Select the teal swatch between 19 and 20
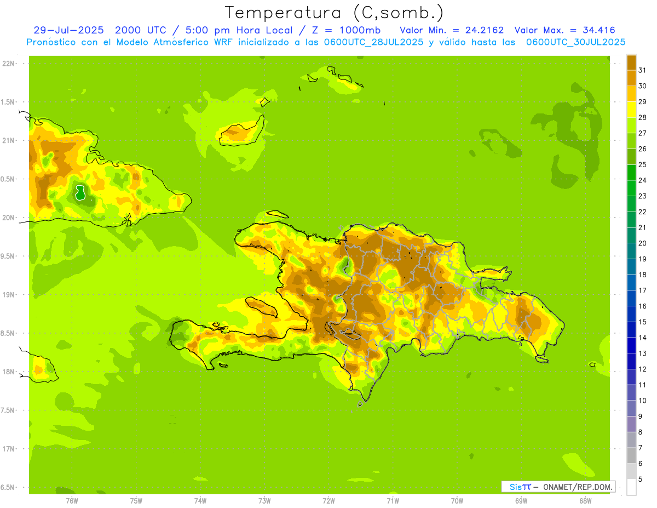 tap(631, 251)
